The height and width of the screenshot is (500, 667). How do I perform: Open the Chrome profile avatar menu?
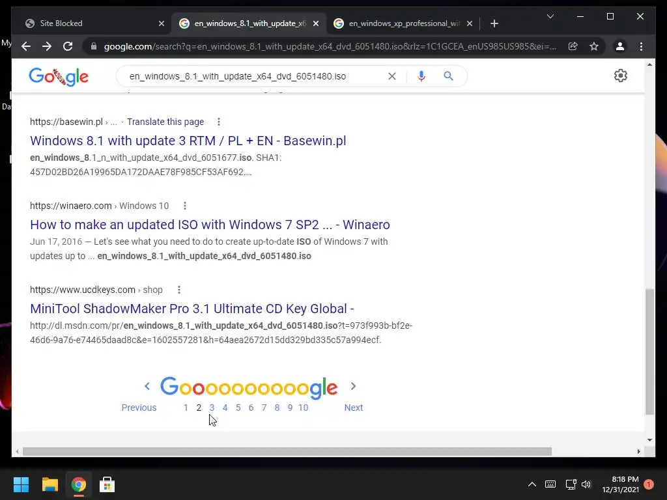[620, 46]
